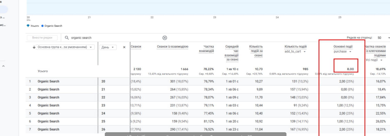Toggle the Organic Search series label in the legend
The height and width of the screenshot is (136, 390).
coord(53,26)
